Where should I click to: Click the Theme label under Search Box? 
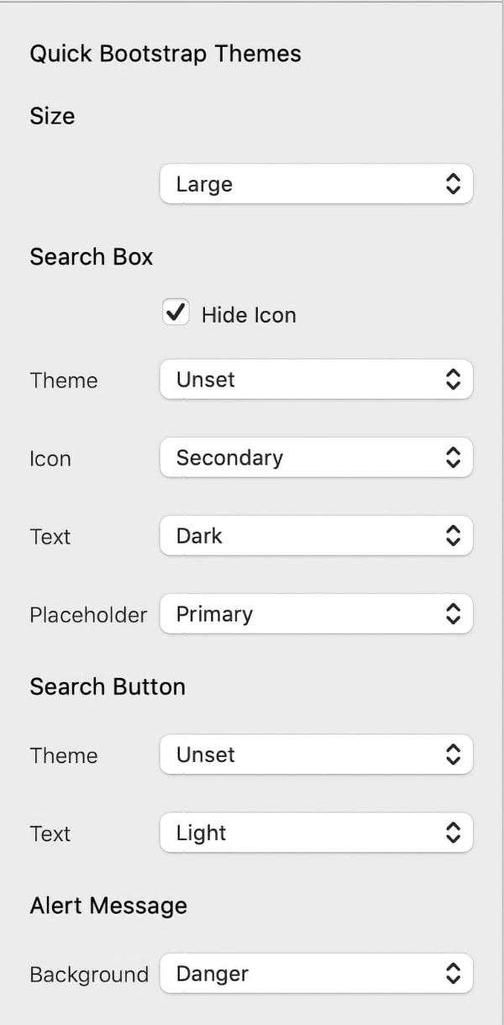[63, 381]
